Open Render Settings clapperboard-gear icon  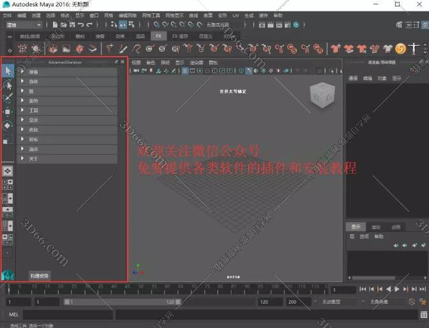287,25
